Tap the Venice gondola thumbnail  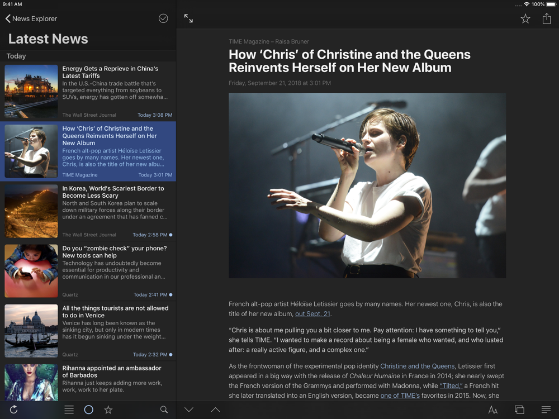point(31,331)
